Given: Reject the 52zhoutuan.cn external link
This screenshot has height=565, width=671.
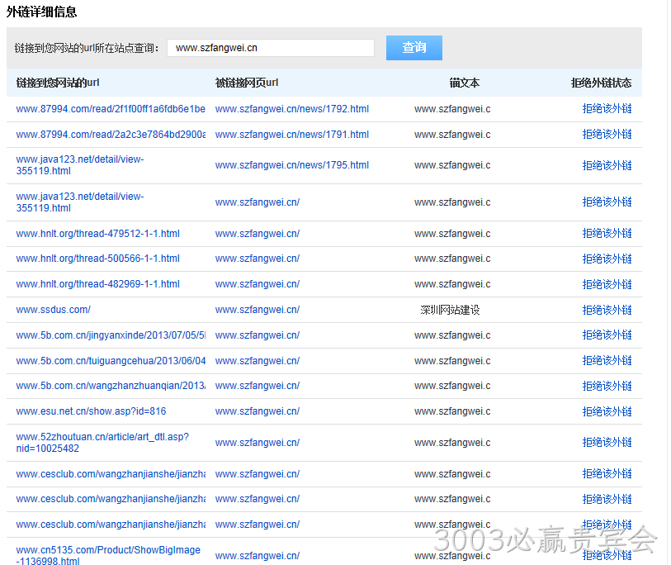Looking at the screenshot, I should [x=607, y=443].
